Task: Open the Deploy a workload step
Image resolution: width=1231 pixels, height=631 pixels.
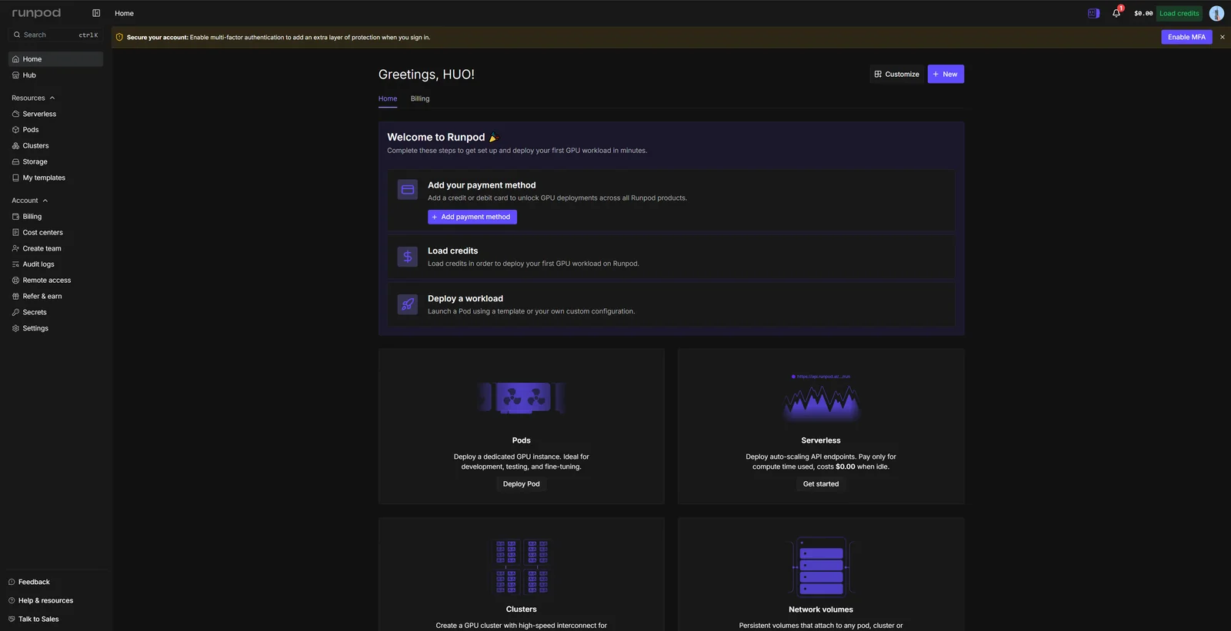Action: tap(671, 305)
